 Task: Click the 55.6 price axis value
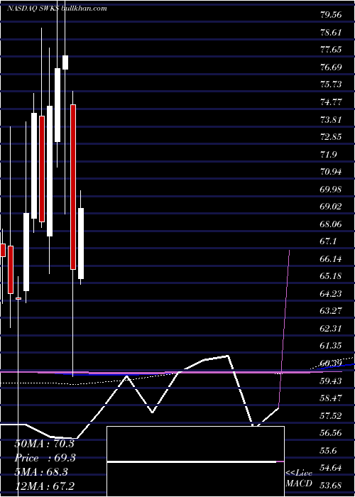(x=328, y=451)
